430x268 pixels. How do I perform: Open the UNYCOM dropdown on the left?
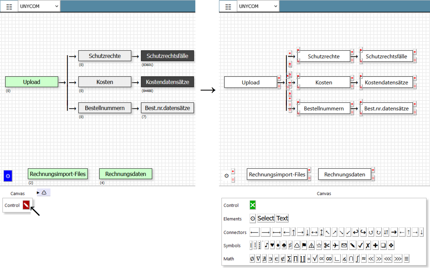(39, 6)
